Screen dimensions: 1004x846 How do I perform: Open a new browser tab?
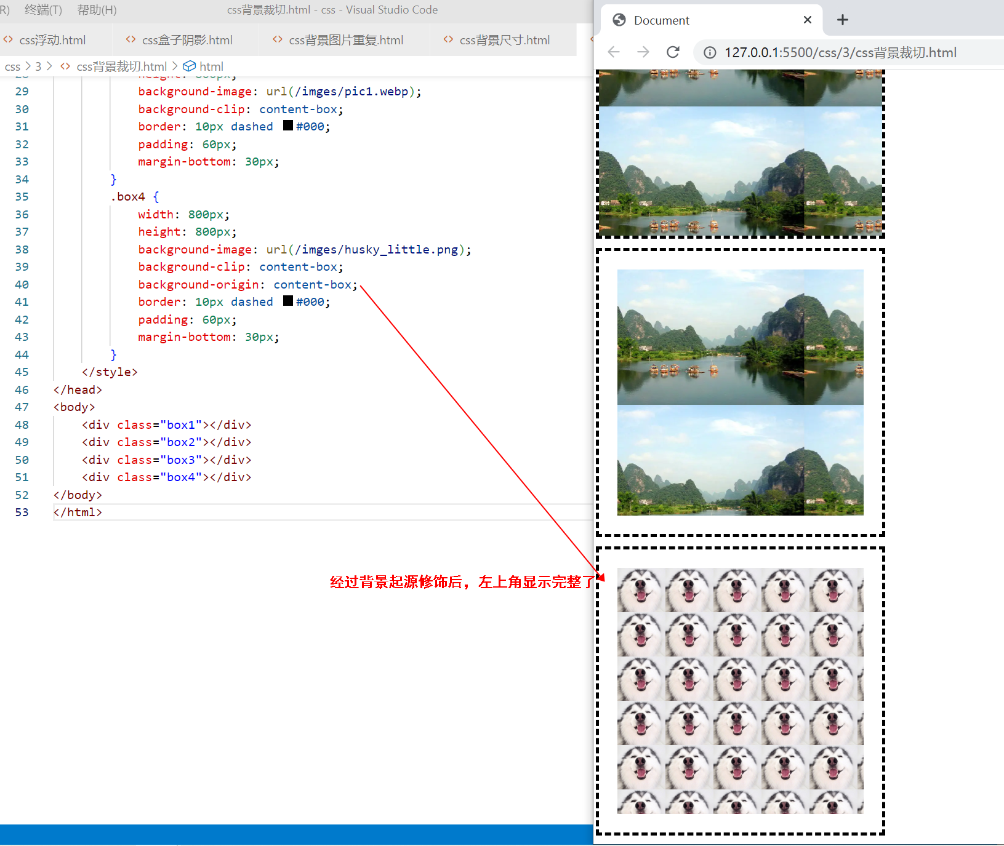(843, 20)
